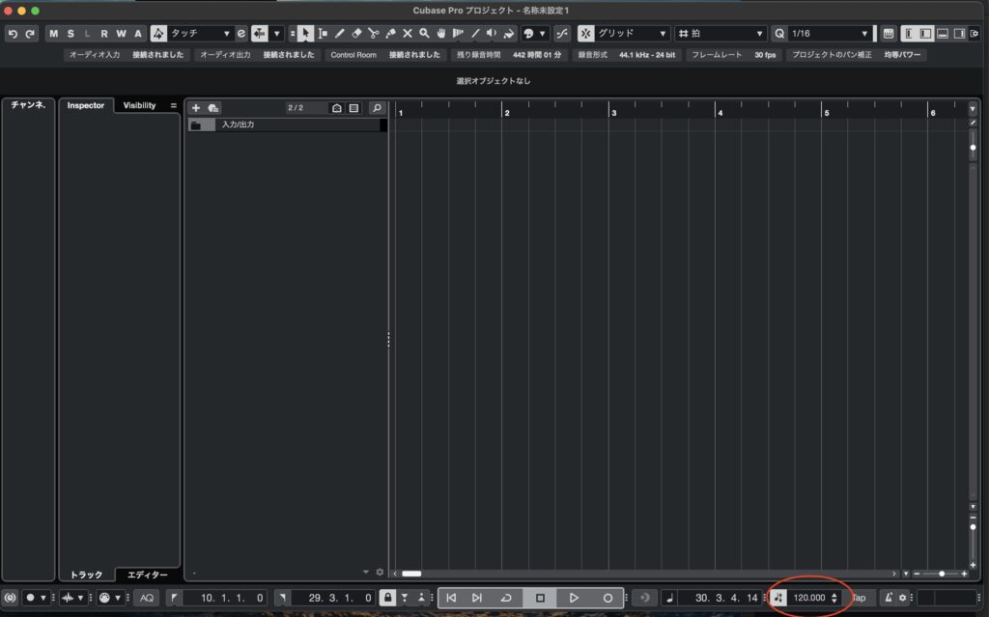The image size is (989, 617).
Task: Click the Tap tempo button
Action: (858, 598)
